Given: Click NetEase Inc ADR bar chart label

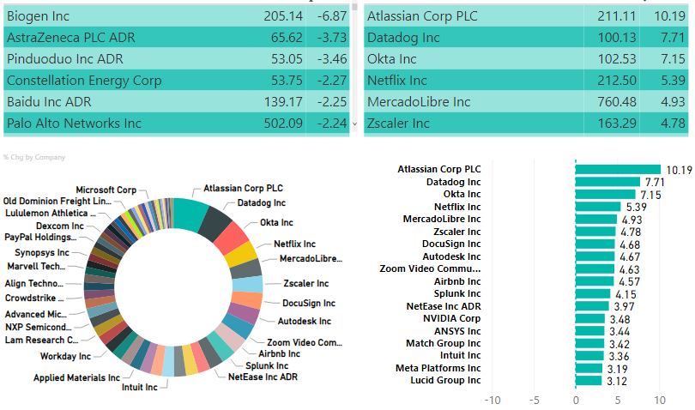Looking at the screenshot, I should tap(444, 306).
